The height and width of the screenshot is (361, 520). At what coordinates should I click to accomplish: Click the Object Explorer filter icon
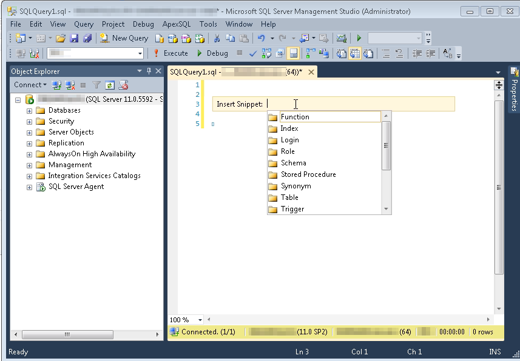pos(96,85)
